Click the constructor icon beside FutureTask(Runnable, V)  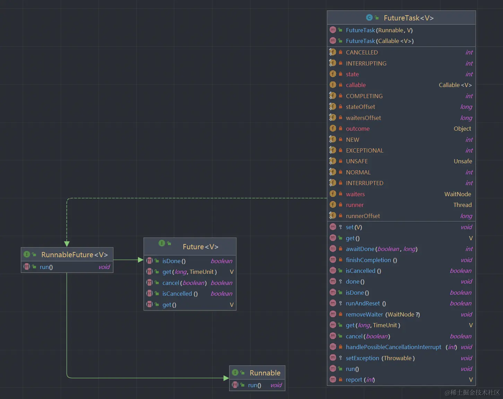333,30
